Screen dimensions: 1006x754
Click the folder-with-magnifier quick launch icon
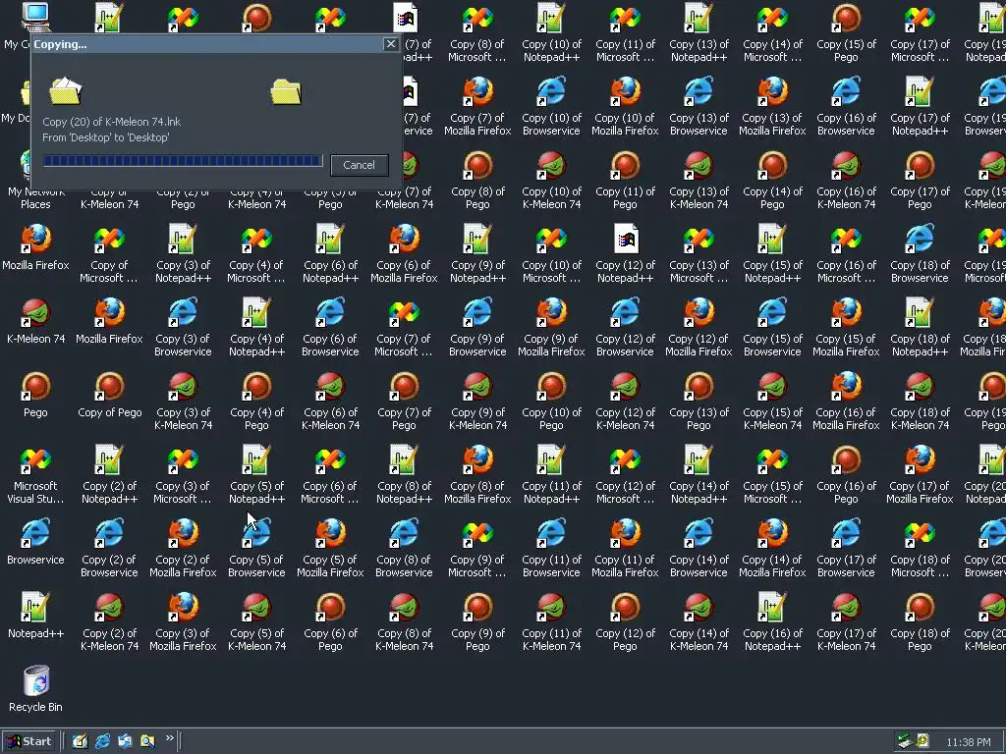tap(147, 741)
